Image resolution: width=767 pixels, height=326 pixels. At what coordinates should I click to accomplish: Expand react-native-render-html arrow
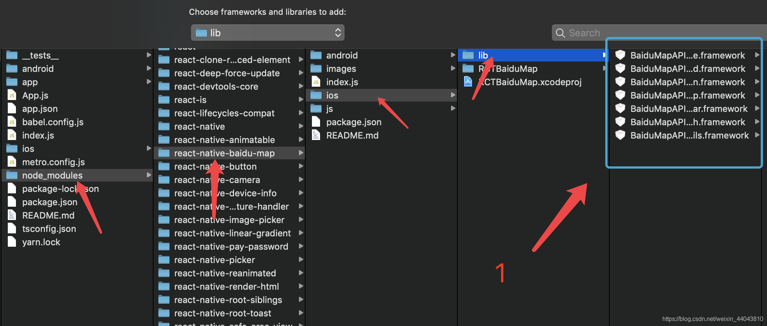(x=301, y=286)
